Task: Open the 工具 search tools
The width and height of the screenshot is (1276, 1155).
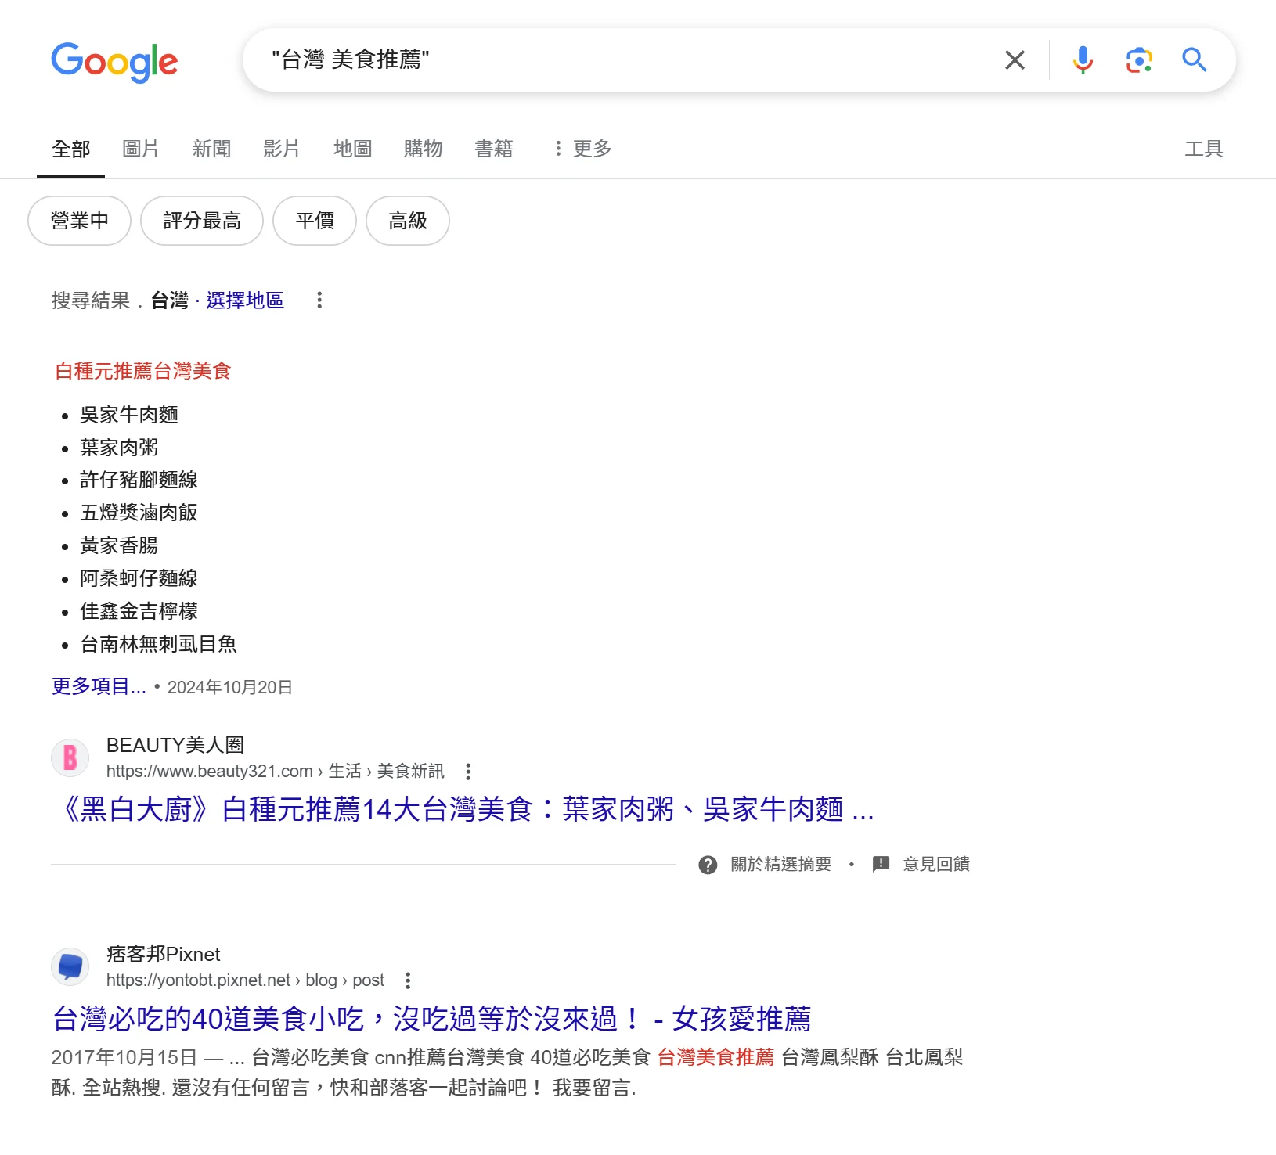Action: click(1203, 149)
